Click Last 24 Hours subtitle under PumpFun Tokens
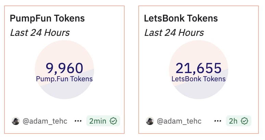This screenshot has width=265, height=140. point(40,33)
